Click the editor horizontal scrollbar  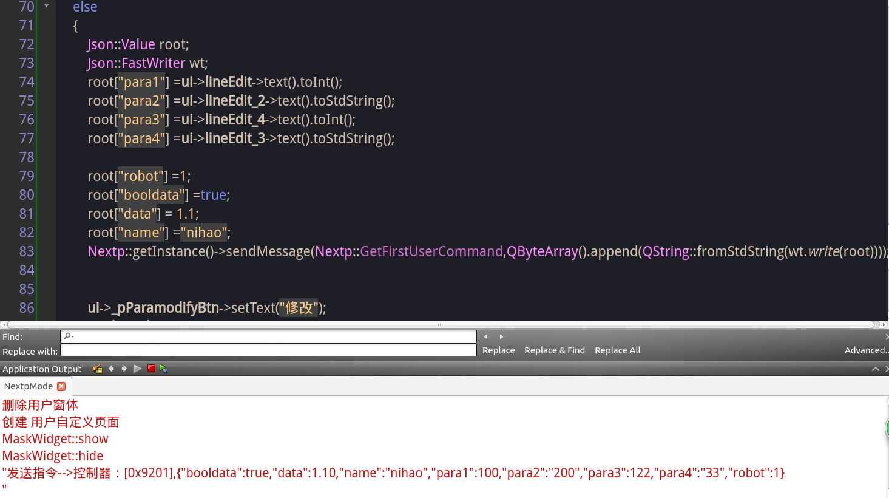440,324
